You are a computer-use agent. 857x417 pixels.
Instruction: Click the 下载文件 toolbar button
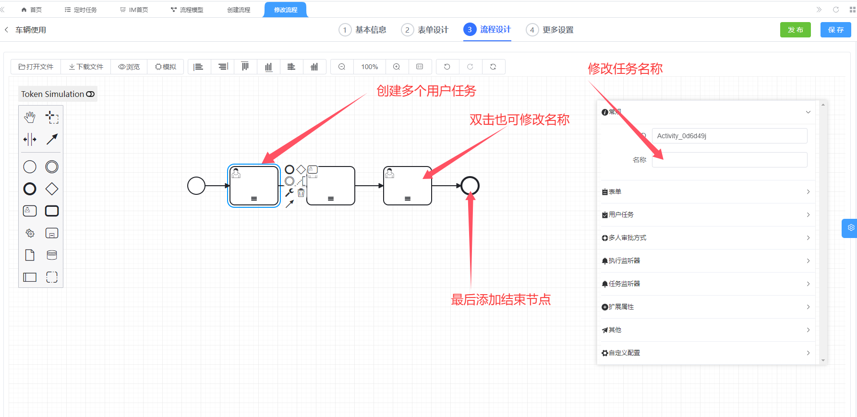coord(86,67)
